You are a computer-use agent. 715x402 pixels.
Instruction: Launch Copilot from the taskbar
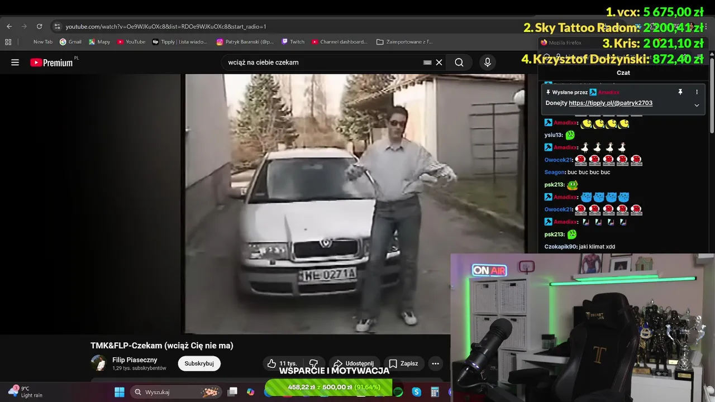(x=251, y=392)
